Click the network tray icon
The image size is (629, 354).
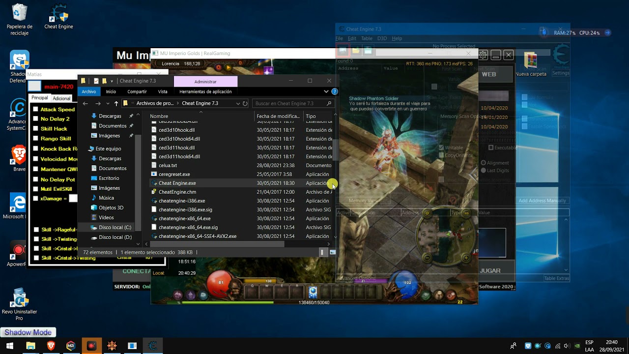click(558, 346)
